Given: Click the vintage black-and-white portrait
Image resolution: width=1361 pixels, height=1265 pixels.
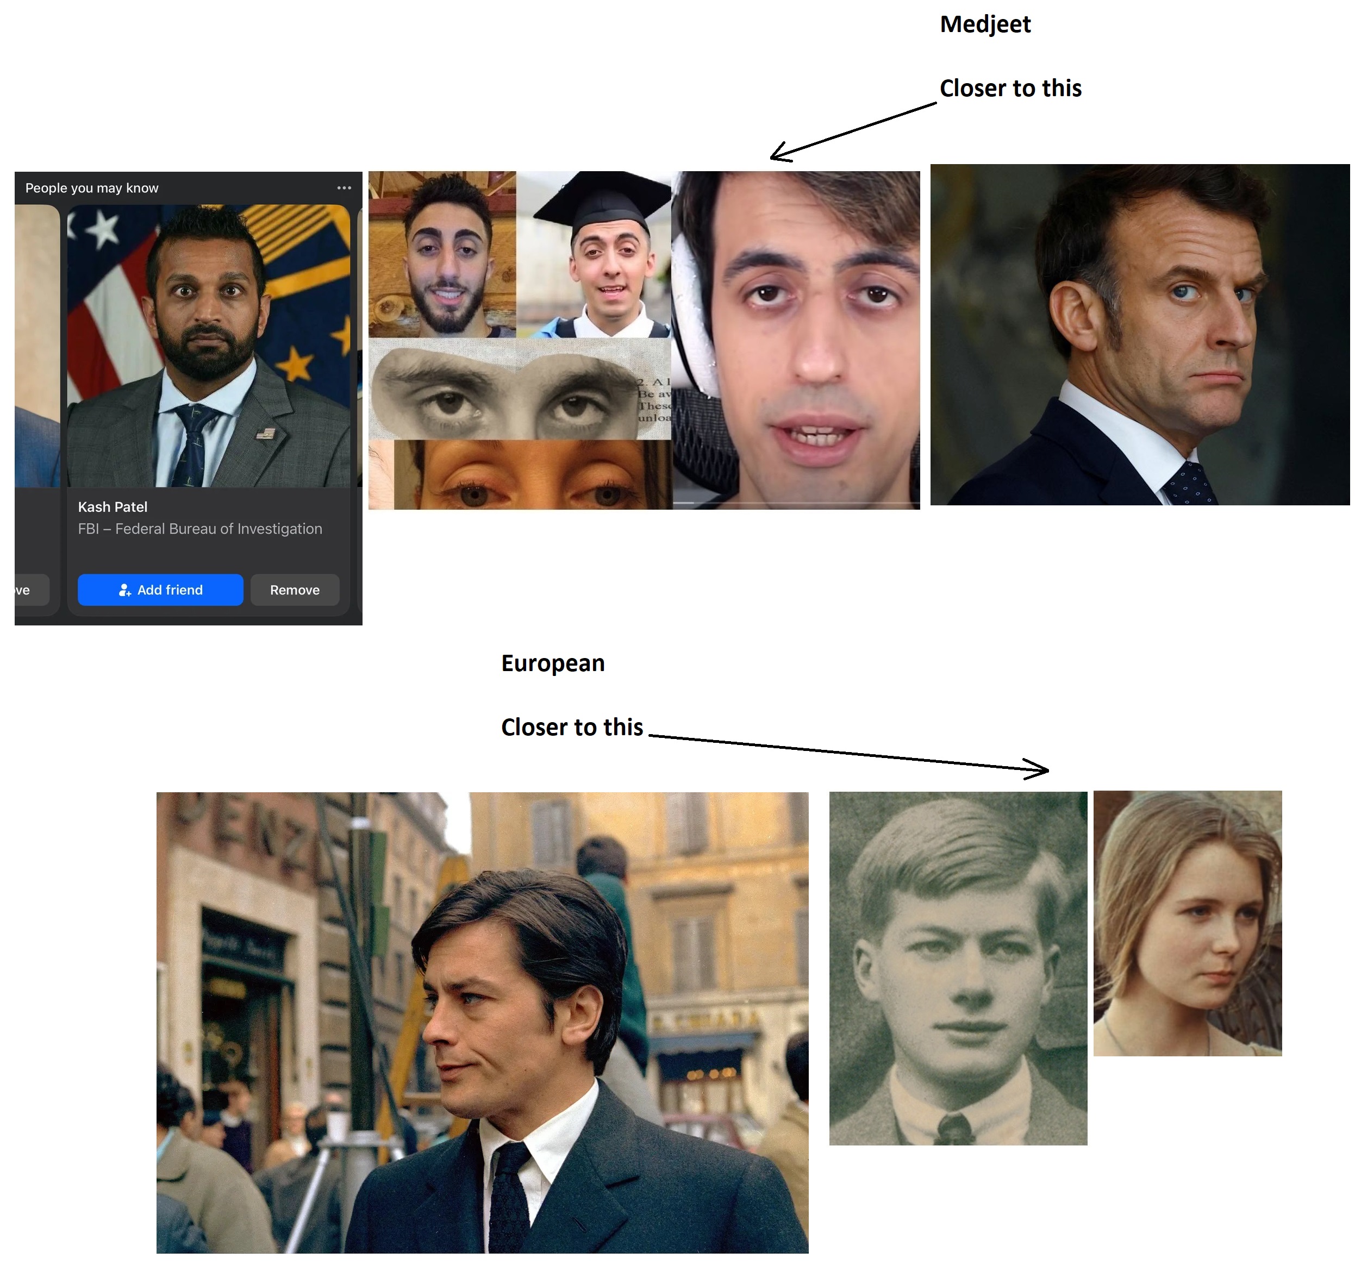Looking at the screenshot, I should [958, 969].
